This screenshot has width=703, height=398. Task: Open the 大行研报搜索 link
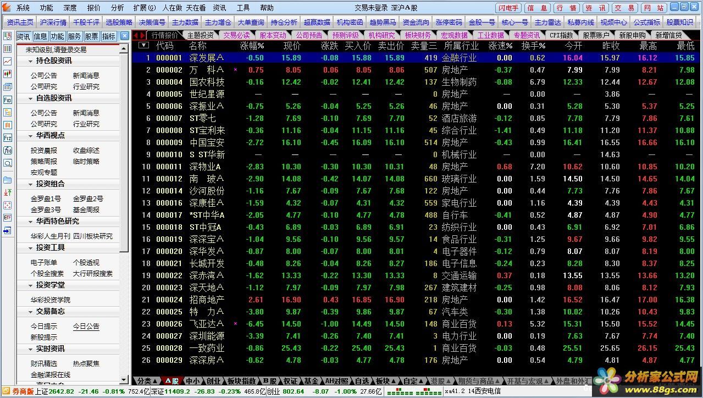coord(93,274)
